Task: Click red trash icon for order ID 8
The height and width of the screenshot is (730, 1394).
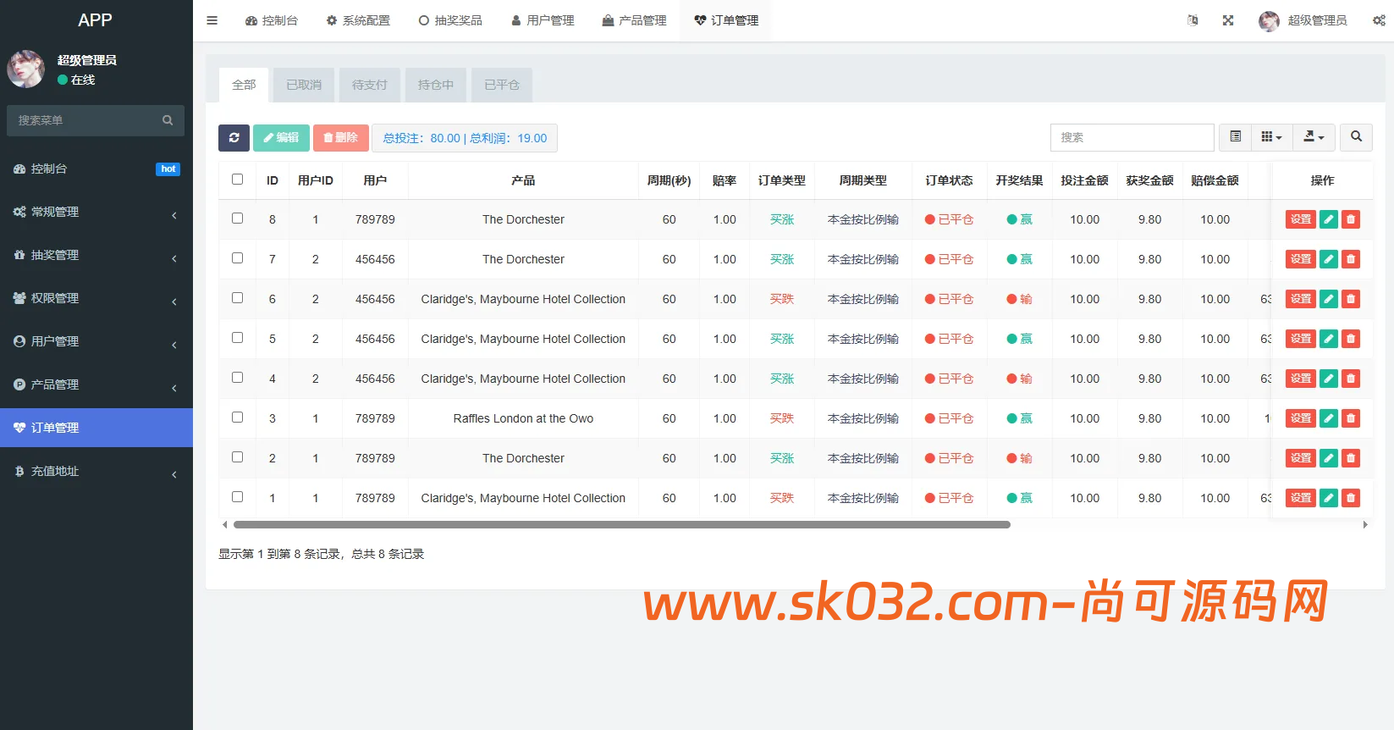Action: click(1351, 219)
